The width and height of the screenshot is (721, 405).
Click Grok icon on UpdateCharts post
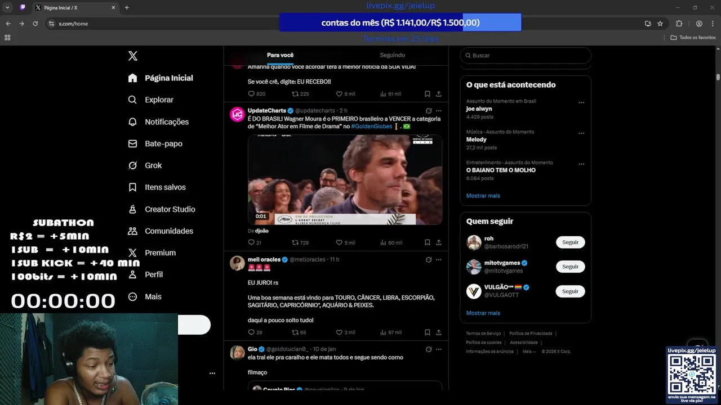[x=429, y=111]
